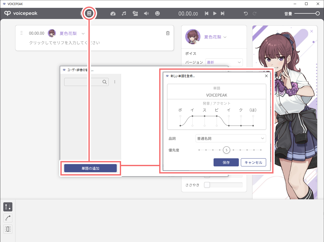
Task: Click the character illustration image
Action: (x=285, y=113)
